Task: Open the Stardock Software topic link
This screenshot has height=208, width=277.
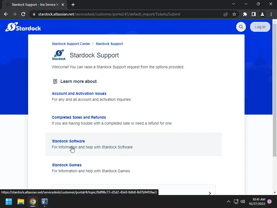Action: pyautogui.click(x=68, y=141)
